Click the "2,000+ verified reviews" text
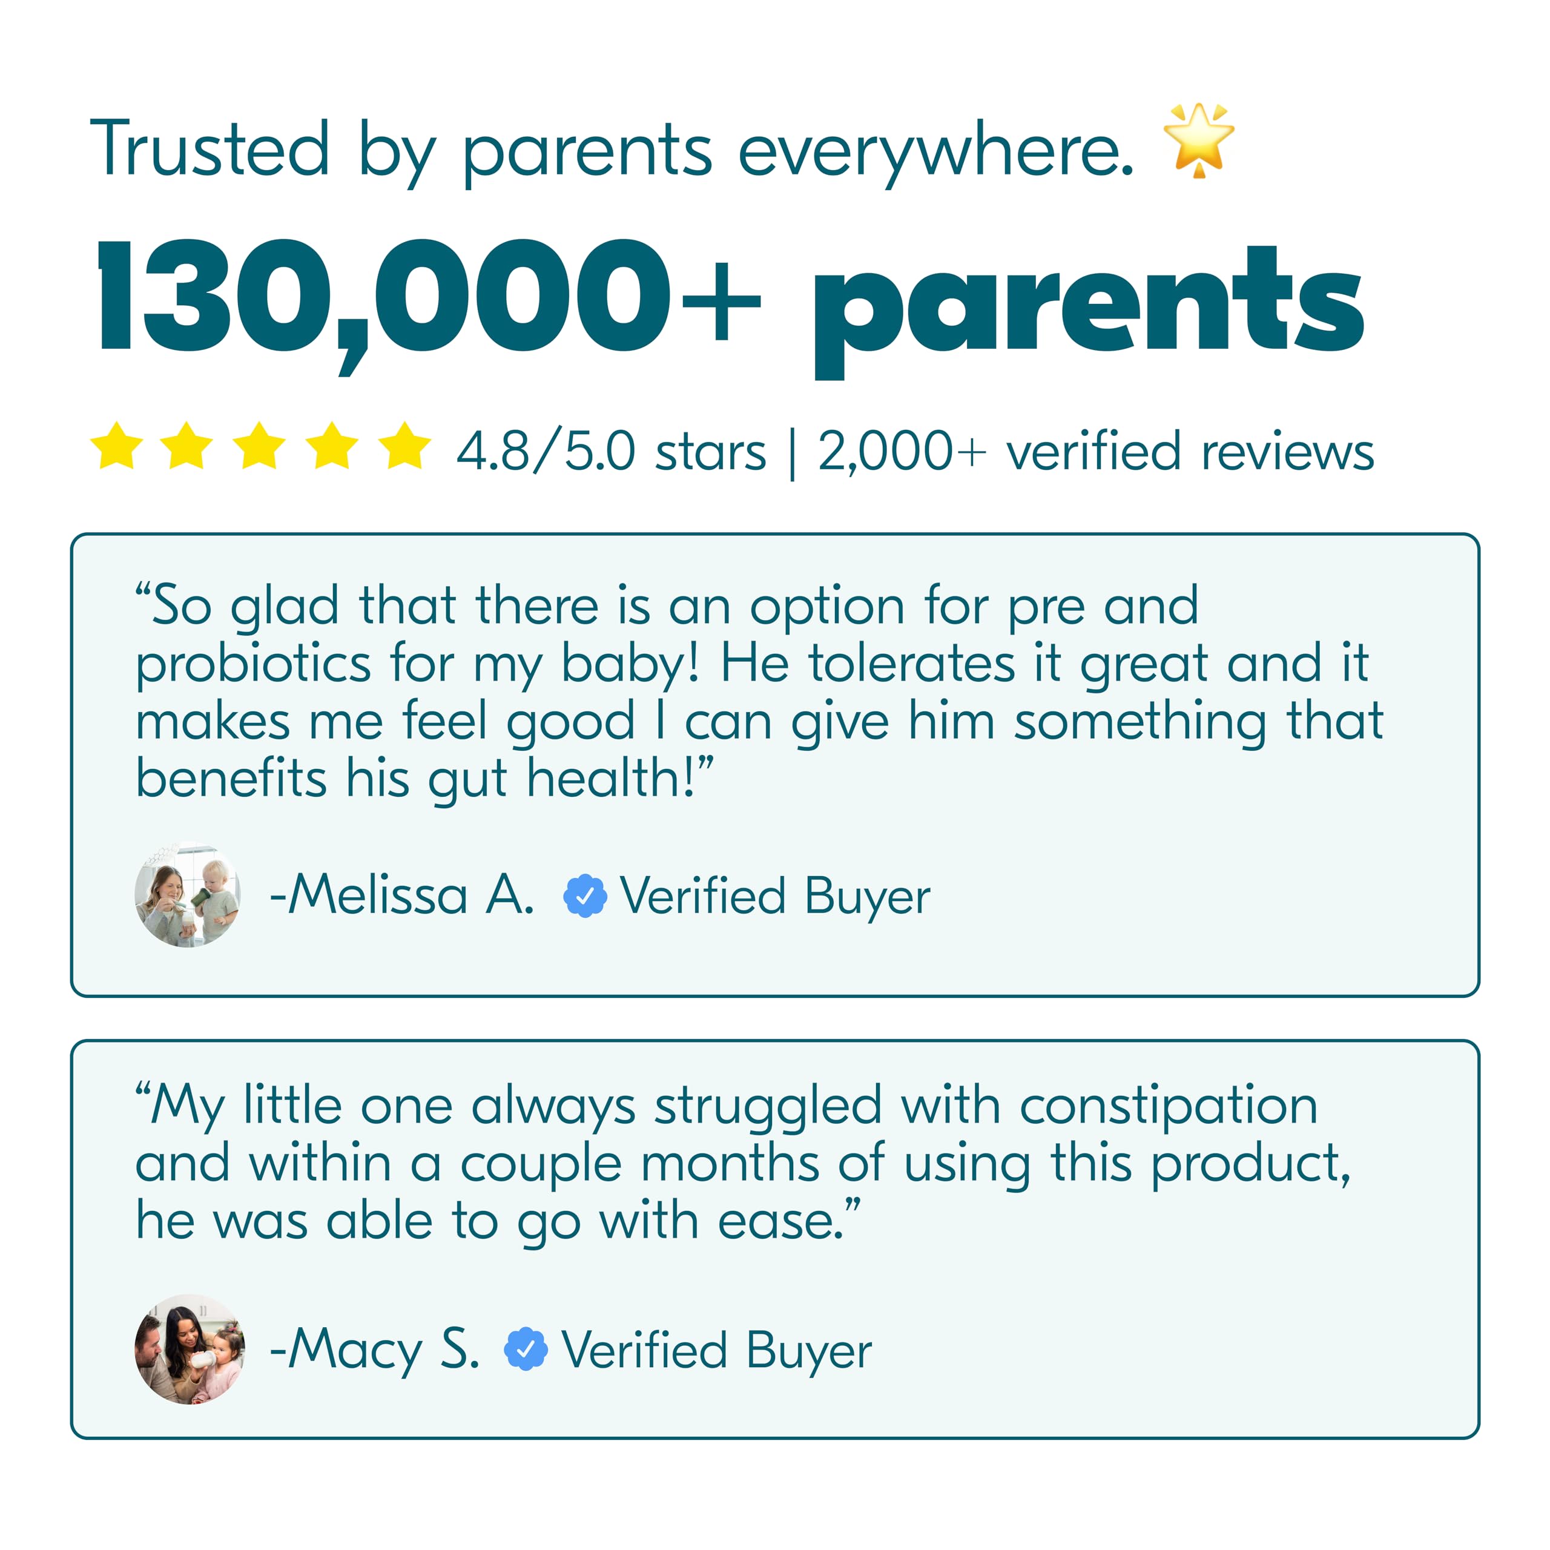This screenshot has height=1550, width=1550. tap(1095, 452)
